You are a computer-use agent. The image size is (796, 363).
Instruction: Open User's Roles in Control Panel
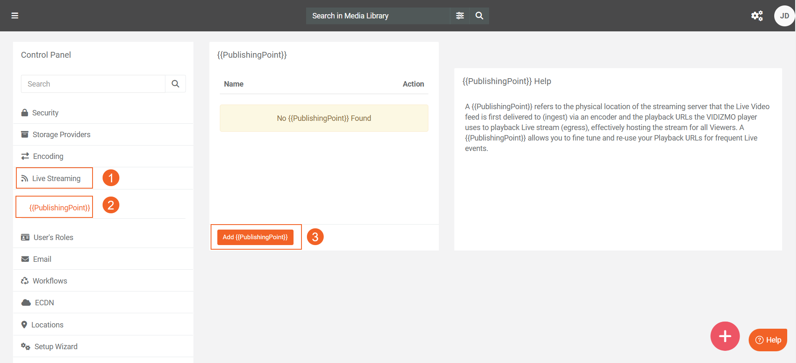coord(53,238)
